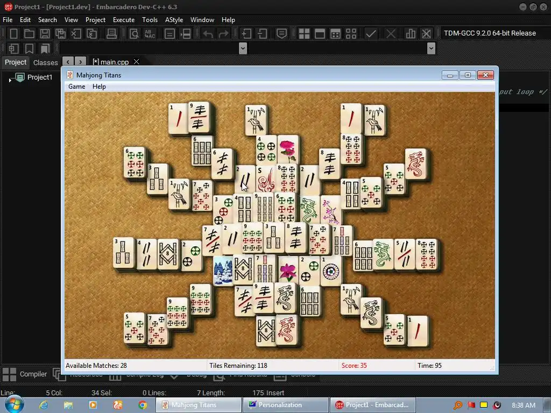Select the pink flower Mahjong tile
This screenshot has width=551, height=413.
[288, 149]
